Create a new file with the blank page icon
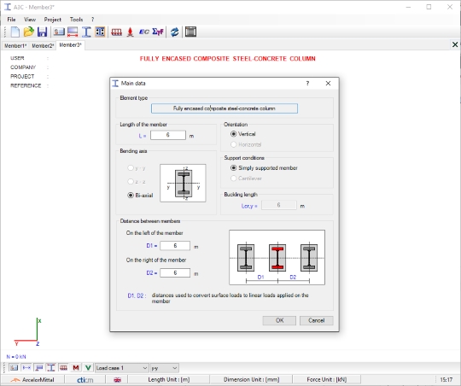Viewport: 461px width, 386px height. (15, 32)
